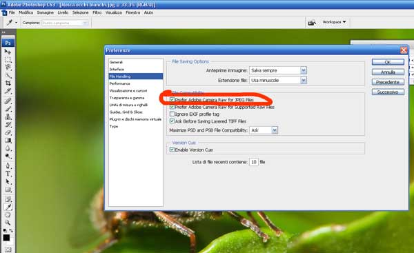Open the Filtro menu
Screen dimensions: 414x253
(x=97, y=12)
